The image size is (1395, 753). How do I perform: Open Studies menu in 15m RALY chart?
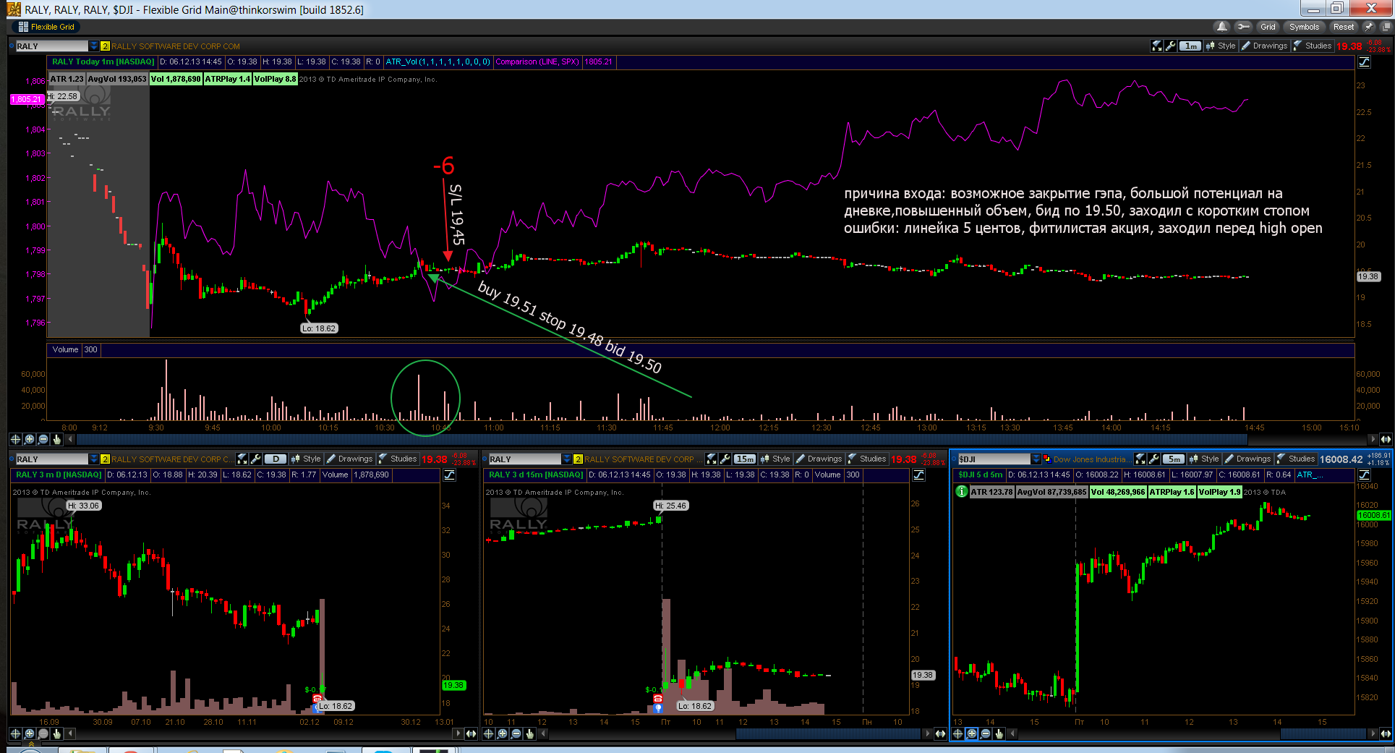[x=868, y=459]
